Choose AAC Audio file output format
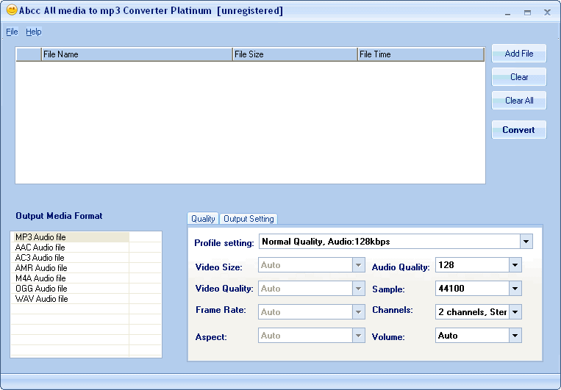561x390 pixels. (x=40, y=248)
